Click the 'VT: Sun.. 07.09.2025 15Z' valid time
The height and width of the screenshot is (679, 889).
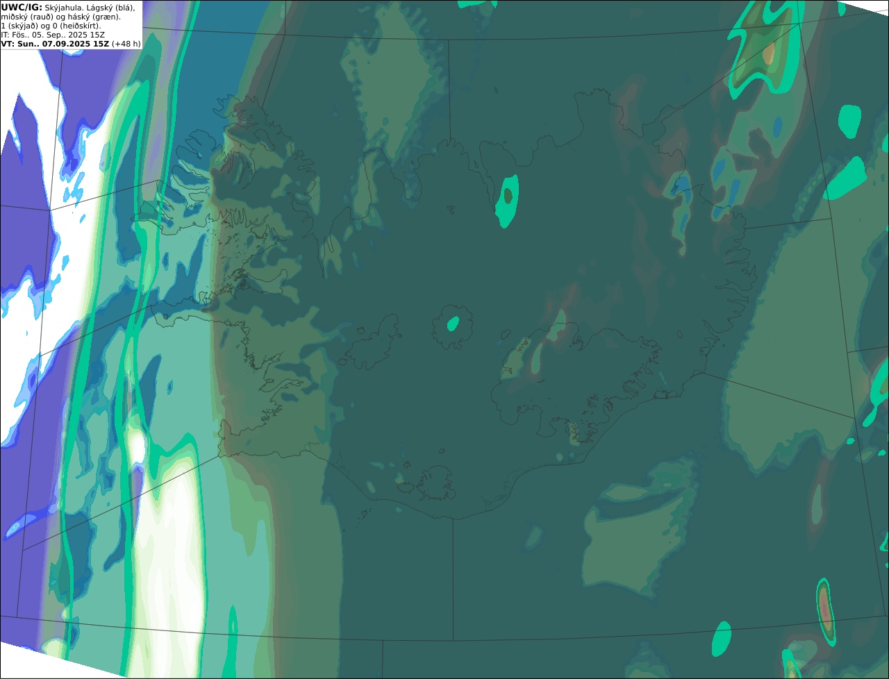click(x=55, y=44)
